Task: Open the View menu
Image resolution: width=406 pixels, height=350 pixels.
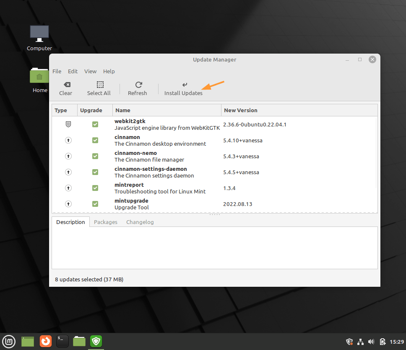Action: click(90, 71)
